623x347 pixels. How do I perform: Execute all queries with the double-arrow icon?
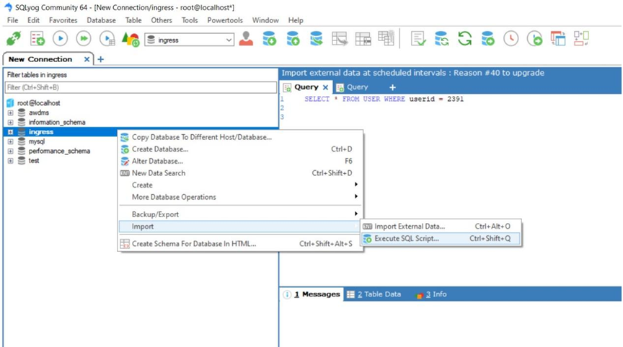84,38
